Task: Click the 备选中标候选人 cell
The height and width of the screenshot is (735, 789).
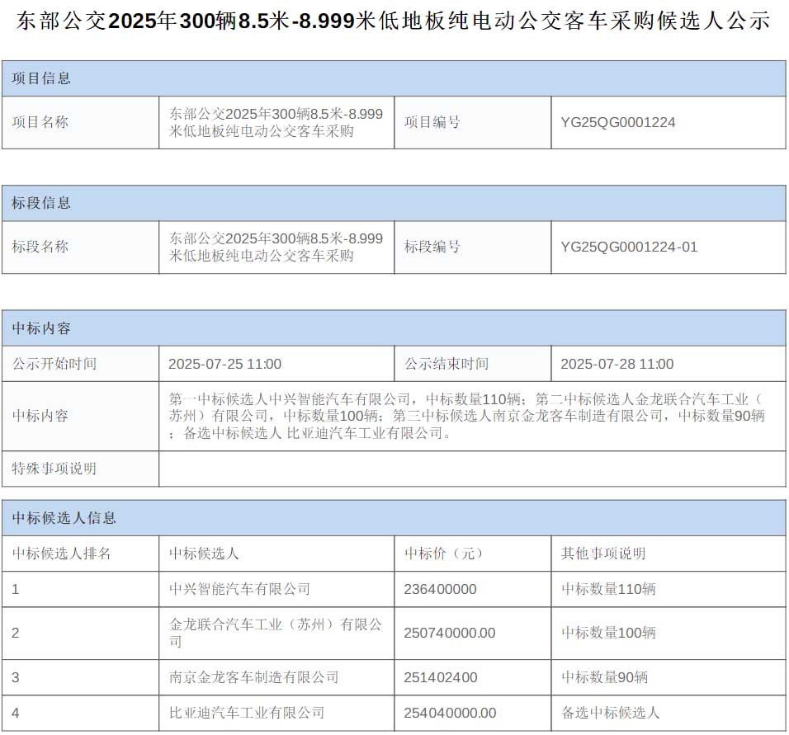Action: 669,713
